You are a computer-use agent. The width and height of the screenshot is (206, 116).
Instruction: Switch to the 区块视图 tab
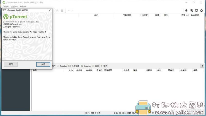pos(74,66)
